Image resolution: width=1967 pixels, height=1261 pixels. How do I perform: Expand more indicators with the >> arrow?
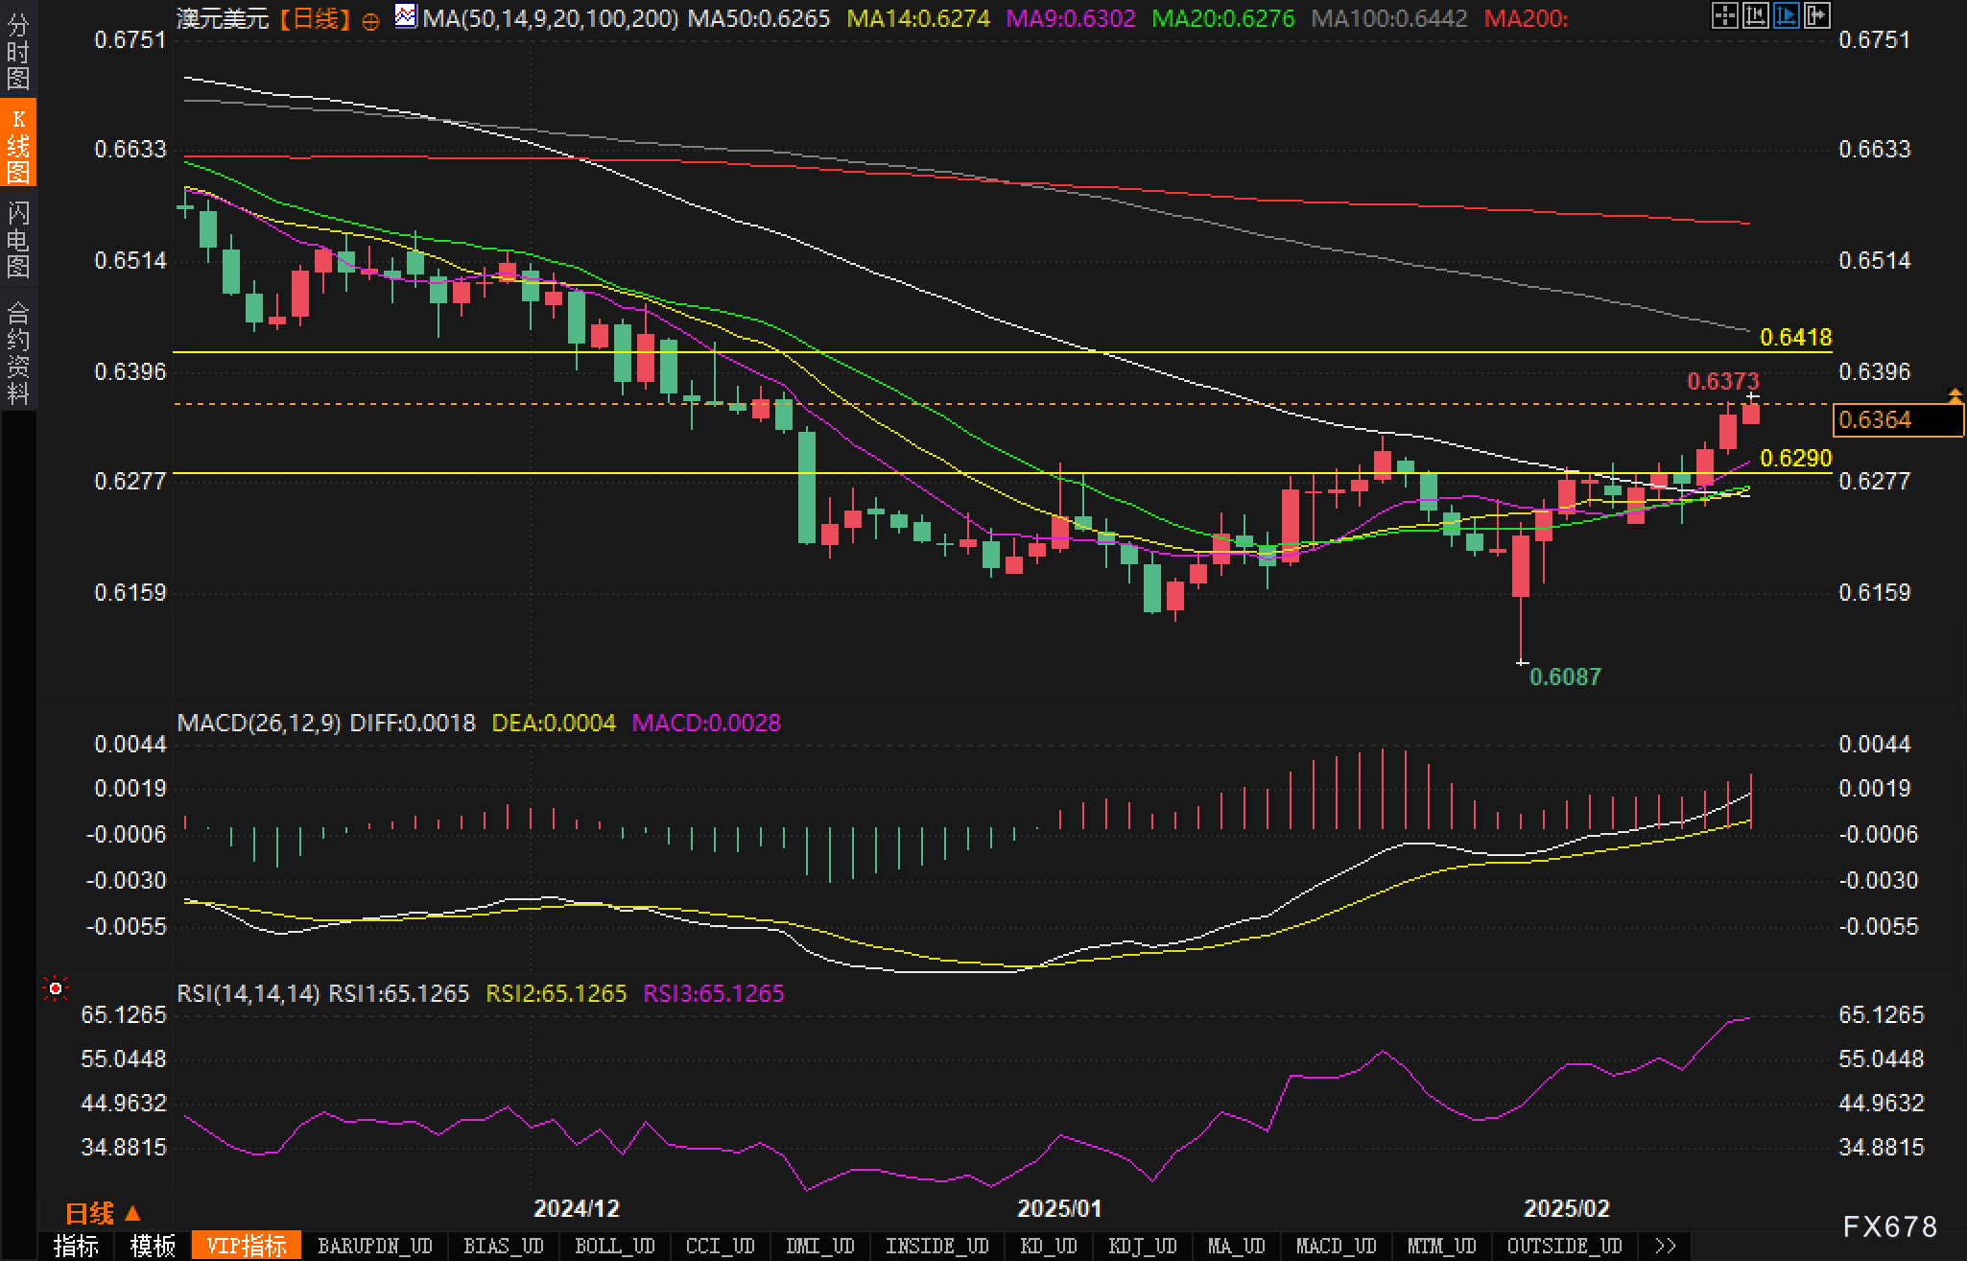(x=1666, y=1246)
